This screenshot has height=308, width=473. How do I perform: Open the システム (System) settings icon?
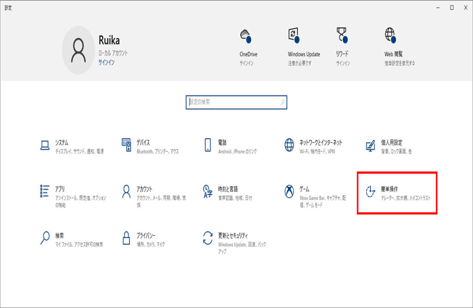45,145
